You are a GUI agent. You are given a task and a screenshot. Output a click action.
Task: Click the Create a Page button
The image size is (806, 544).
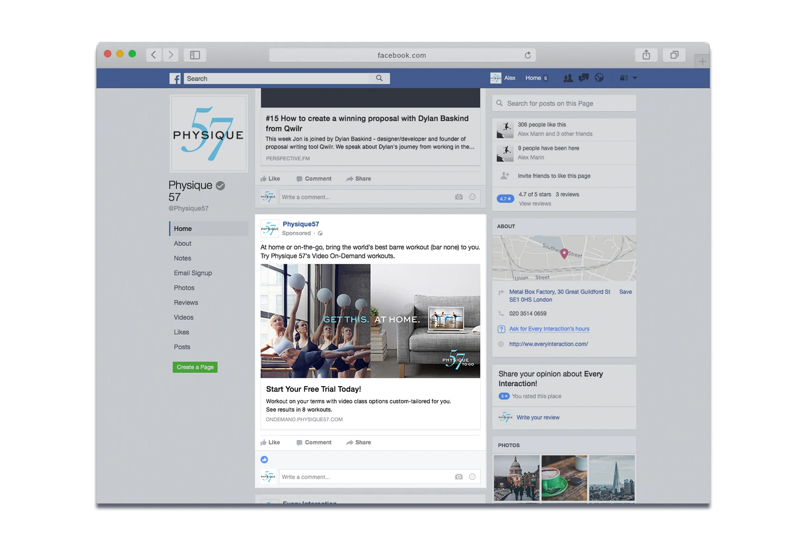click(x=195, y=367)
